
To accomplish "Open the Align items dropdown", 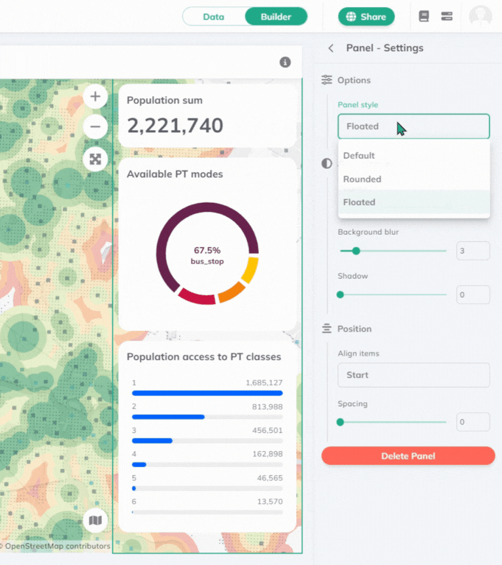I will pos(413,375).
